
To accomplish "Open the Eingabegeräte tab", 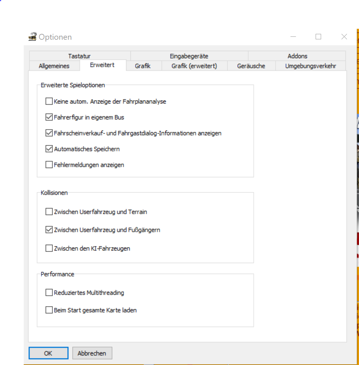I will 189,56.
